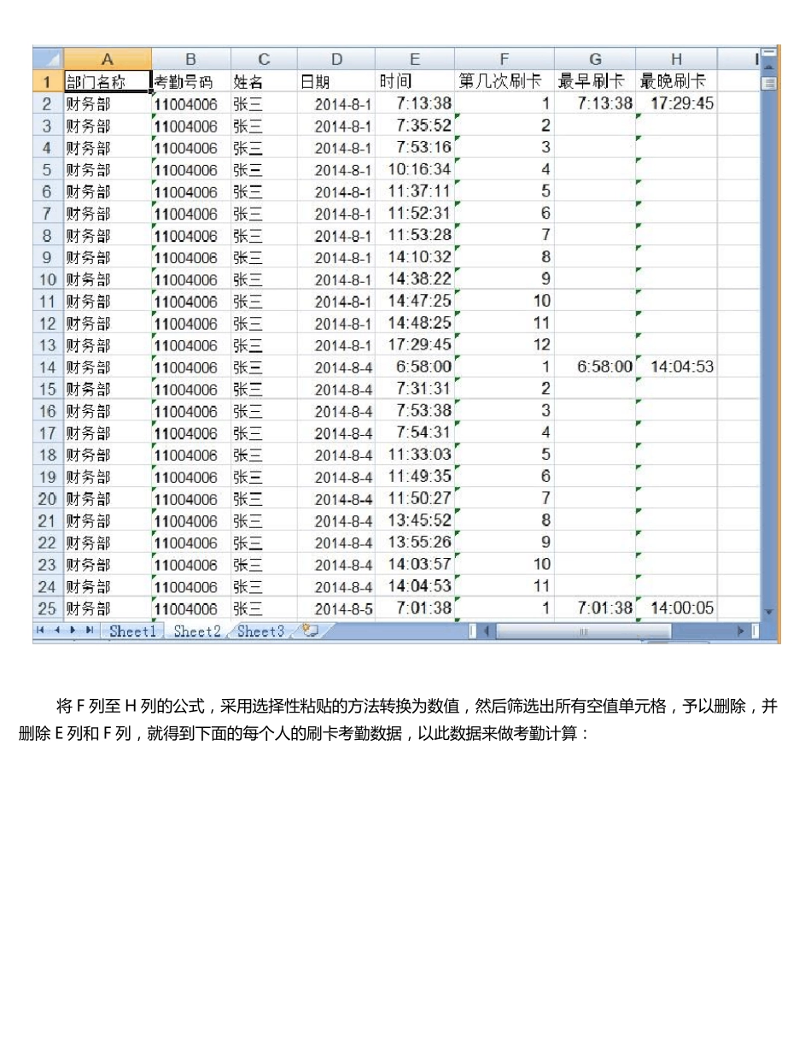Image resolution: width=811 pixels, height=1051 pixels.
Task: Select column A header
Action: pyautogui.click(x=108, y=60)
